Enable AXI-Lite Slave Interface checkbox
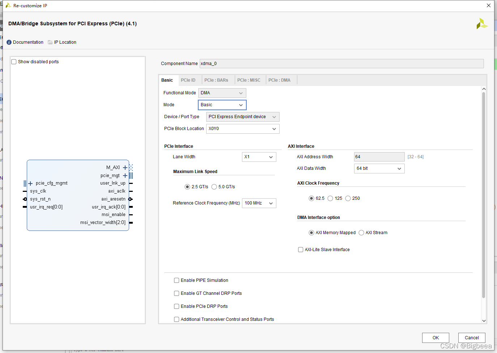Viewport: 497px width, 353px height. point(301,250)
